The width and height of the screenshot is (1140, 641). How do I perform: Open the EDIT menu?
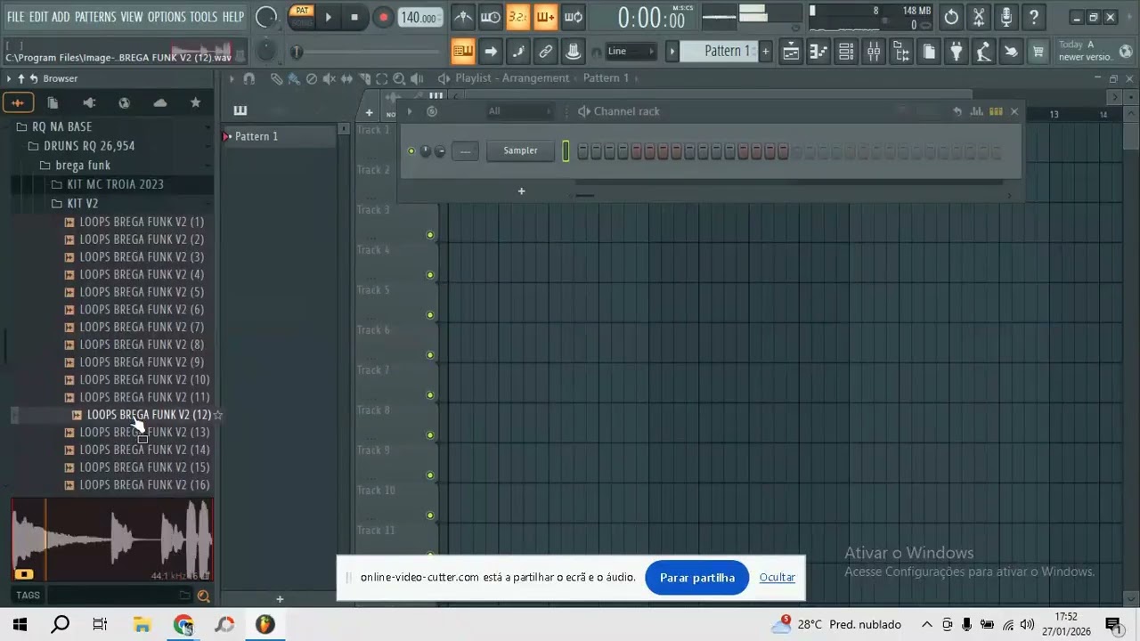38,17
